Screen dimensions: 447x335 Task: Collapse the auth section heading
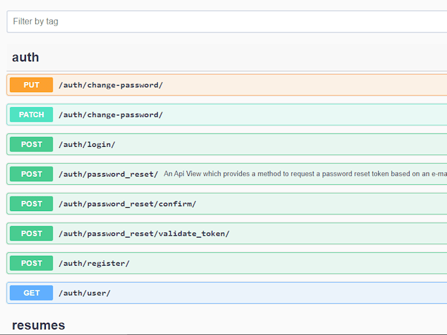25,58
